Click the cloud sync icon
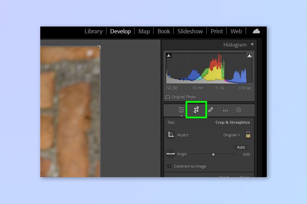 click(x=256, y=31)
